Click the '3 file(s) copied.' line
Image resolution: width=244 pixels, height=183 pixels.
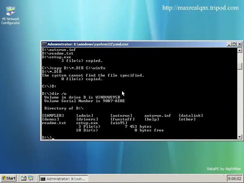[82, 61]
